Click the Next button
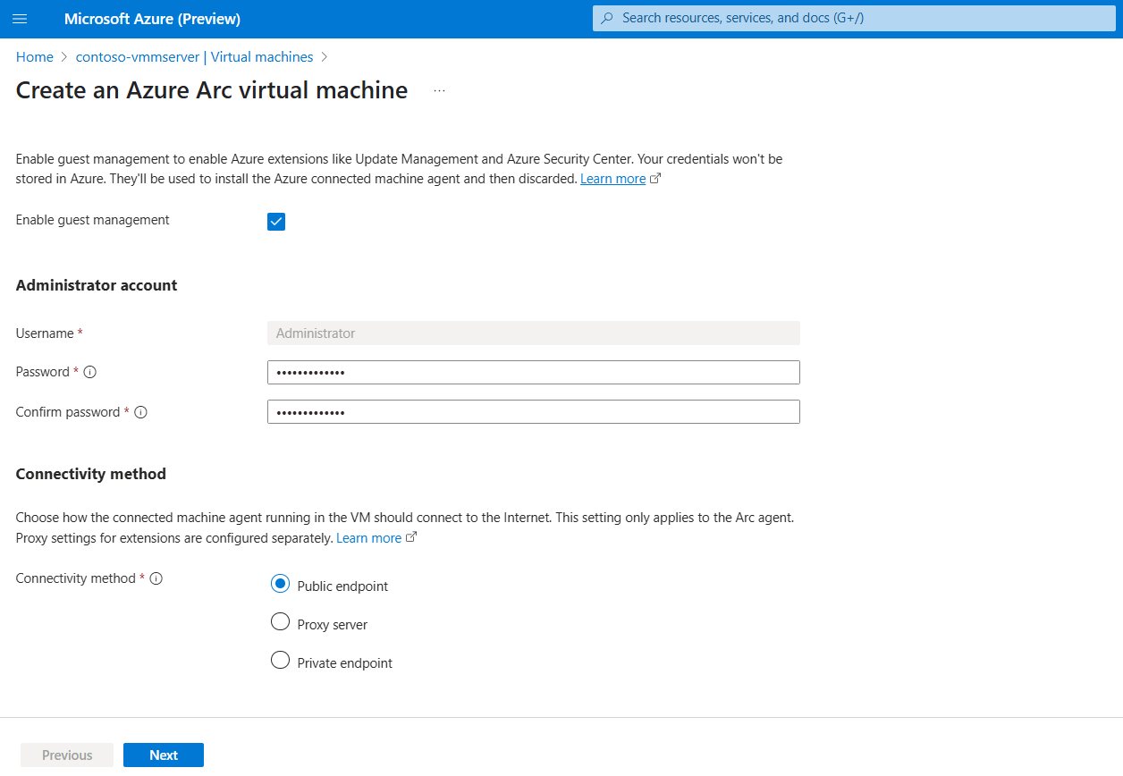Viewport: 1123px width, 776px height. tap(164, 755)
